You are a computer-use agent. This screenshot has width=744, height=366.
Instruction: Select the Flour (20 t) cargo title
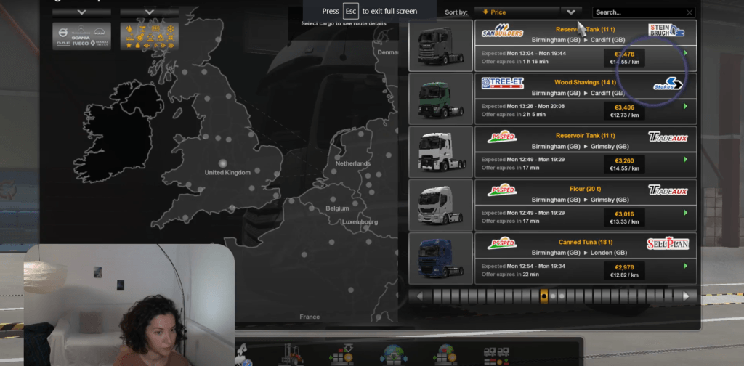[585, 189]
